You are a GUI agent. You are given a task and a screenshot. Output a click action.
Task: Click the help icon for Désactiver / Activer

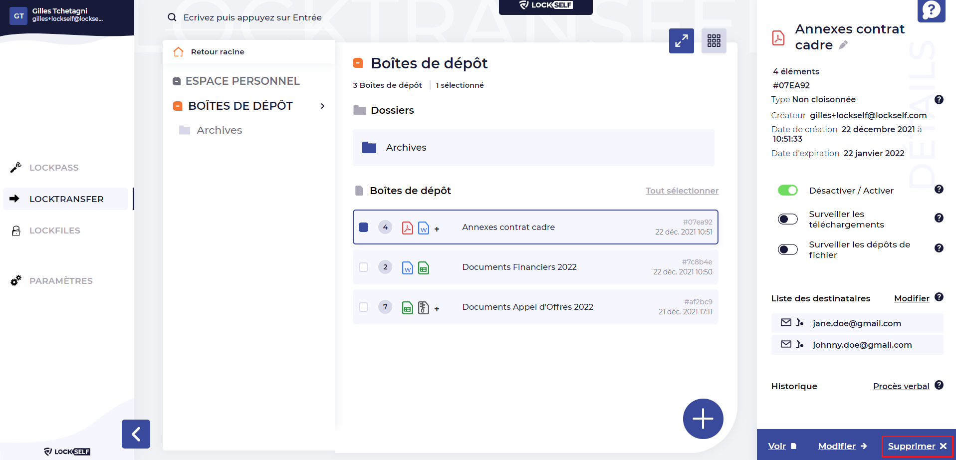[x=939, y=189]
